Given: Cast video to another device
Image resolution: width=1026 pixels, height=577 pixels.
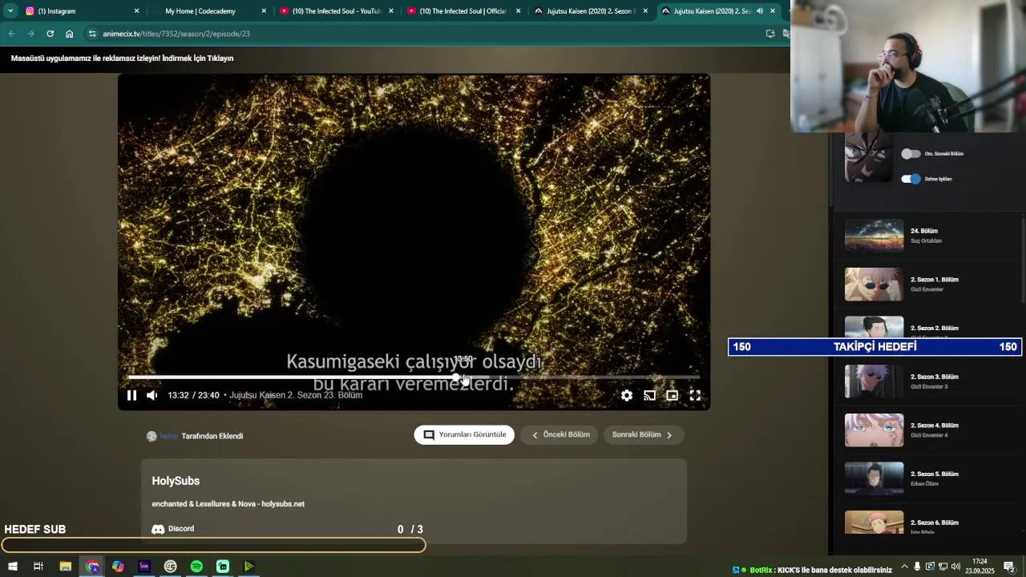Looking at the screenshot, I should 649,395.
